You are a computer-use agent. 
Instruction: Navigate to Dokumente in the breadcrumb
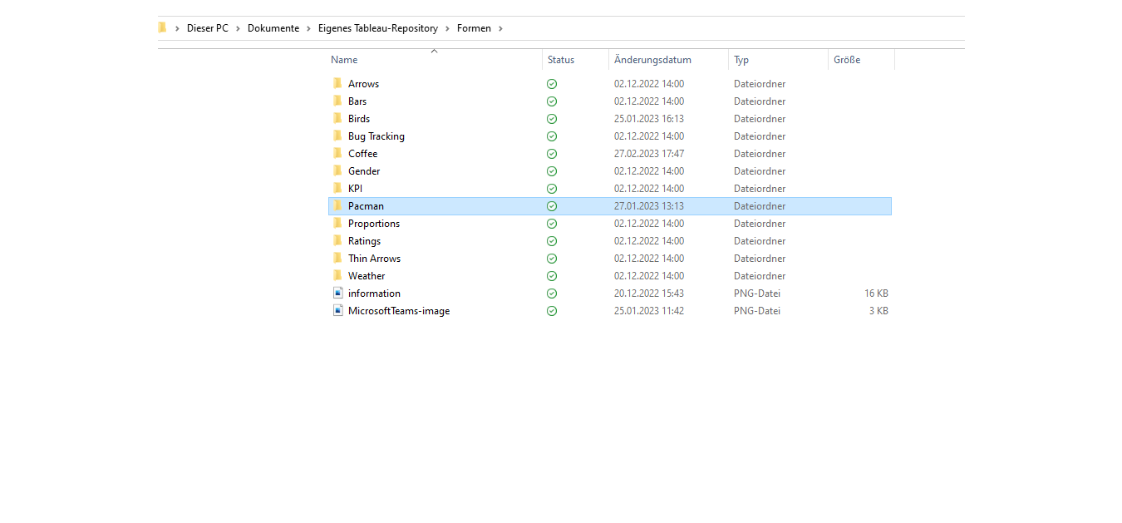point(273,28)
